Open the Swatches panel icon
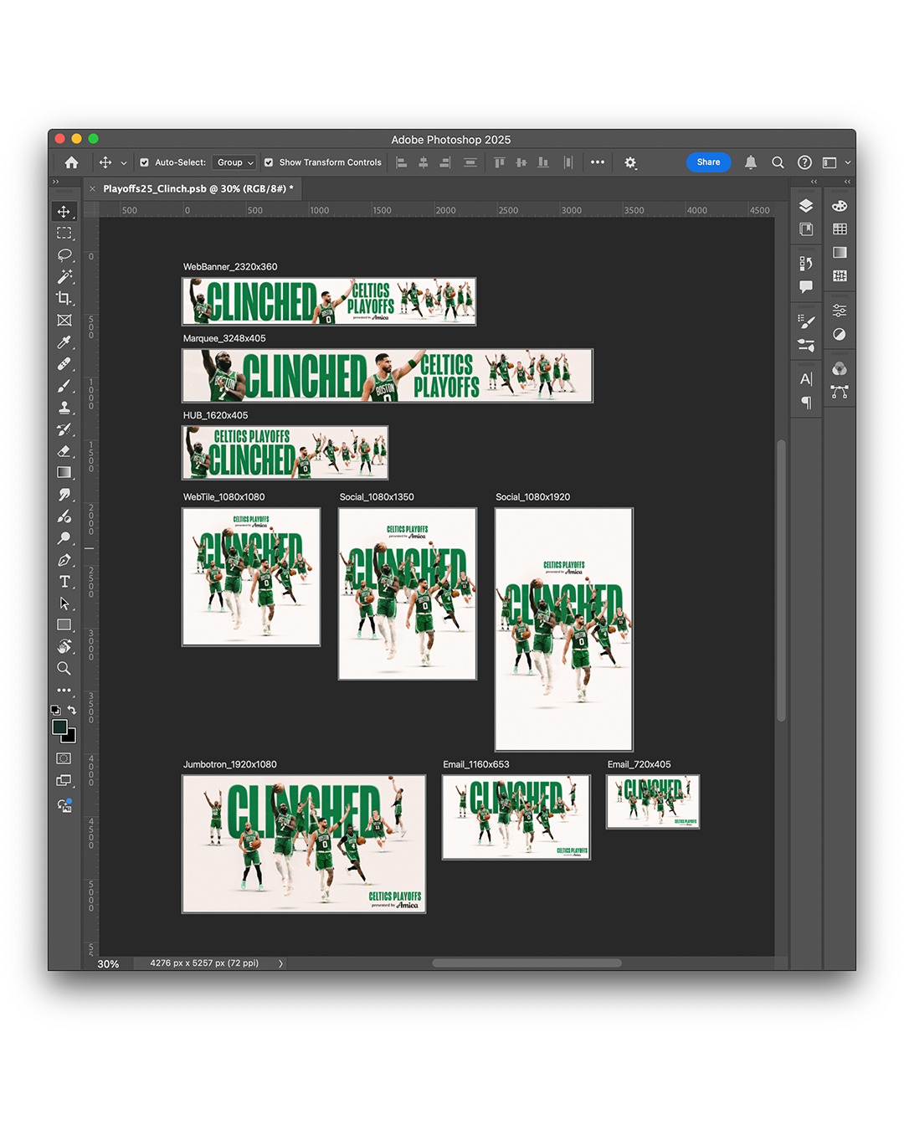Viewport: 904px width, 1130px height. (840, 229)
